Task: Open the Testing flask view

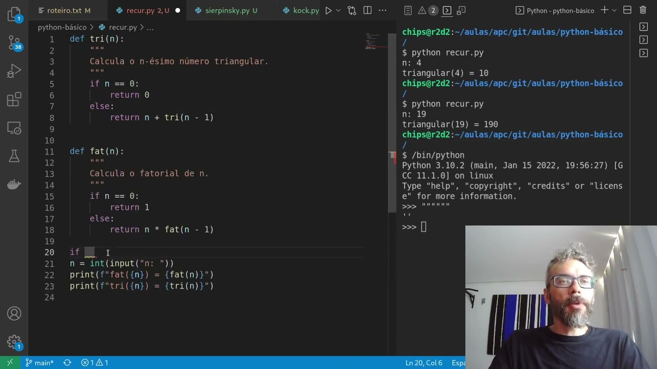Action: 14,156
